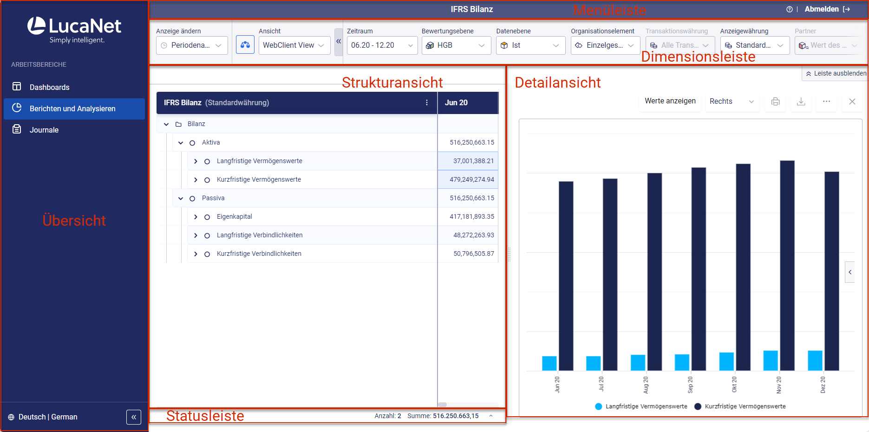Open the Rechts position dropdown
Image resolution: width=869 pixels, height=432 pixels.
732,101
